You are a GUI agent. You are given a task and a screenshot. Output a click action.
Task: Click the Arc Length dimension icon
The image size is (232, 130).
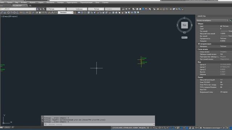pyautogui.click(x=2, y=13)
